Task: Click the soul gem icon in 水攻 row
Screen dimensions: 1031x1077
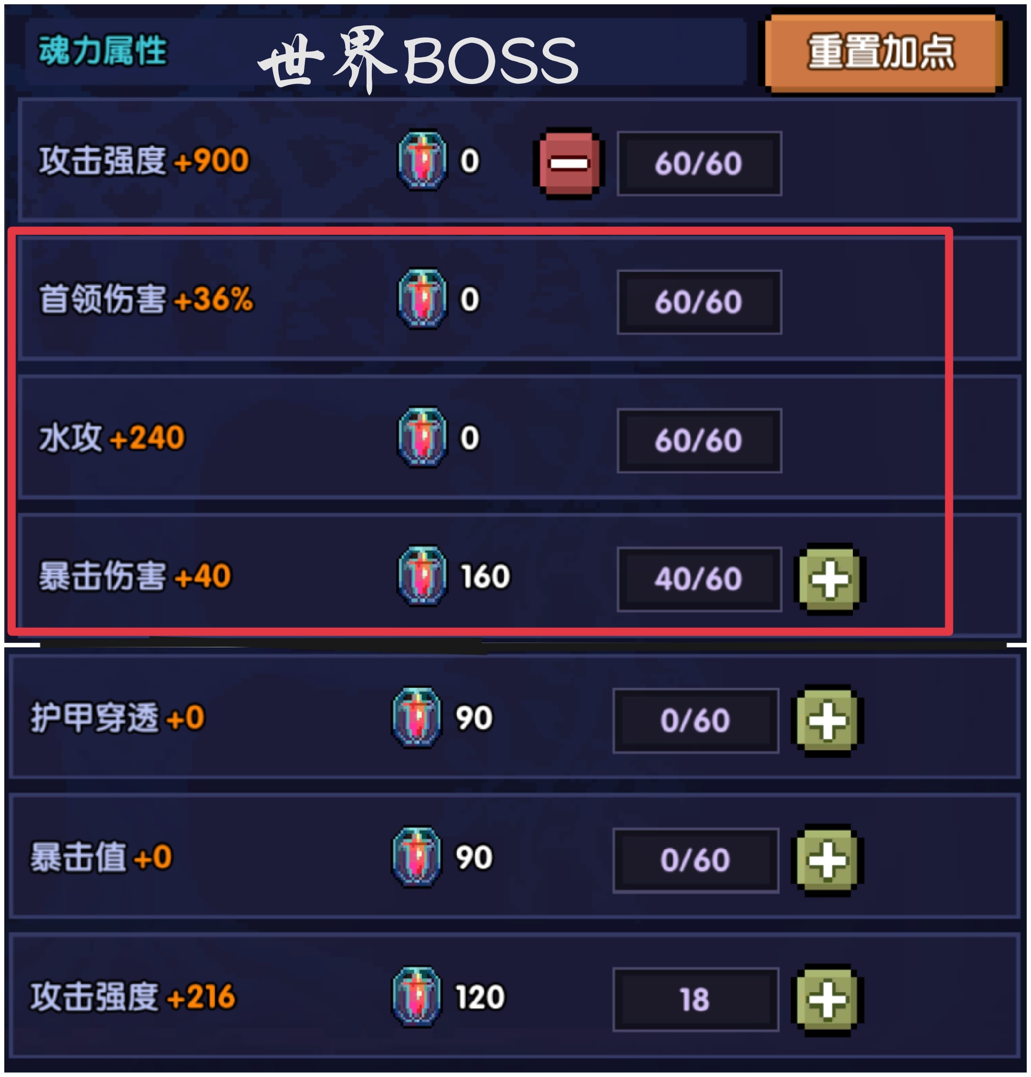Action: 422,437
